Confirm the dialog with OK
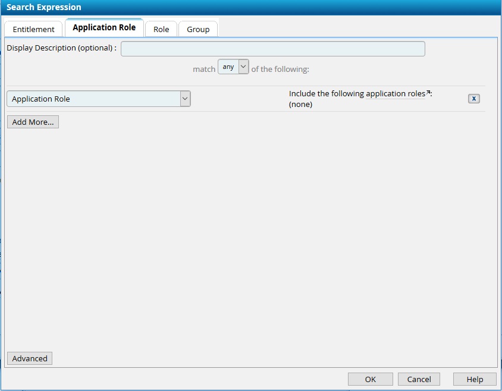This screenshot has height=391, width=502. point(370,379)
